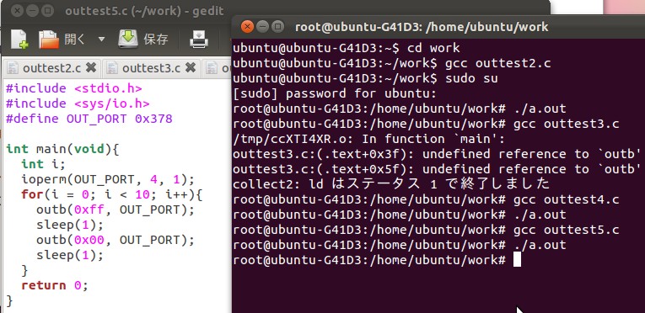The height and width of the screenshot is (313, 645).
Task: Click the Save (保存) toolbar button
Action: 143,40
